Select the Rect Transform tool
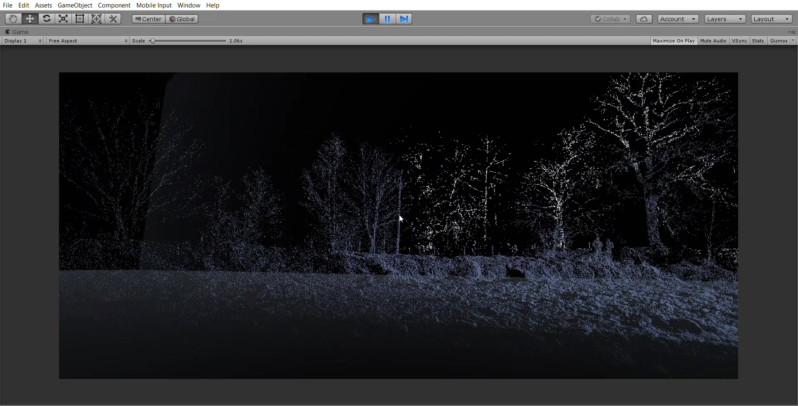The height and width of the screenshot is (406, 798). point(79,19)
